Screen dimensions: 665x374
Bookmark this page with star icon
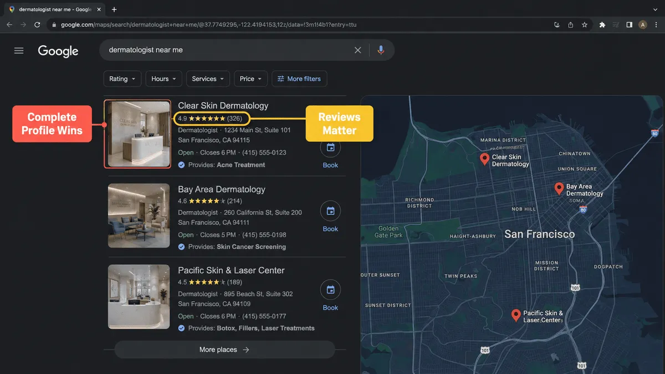pyautogui.click(x=585, y=25)
